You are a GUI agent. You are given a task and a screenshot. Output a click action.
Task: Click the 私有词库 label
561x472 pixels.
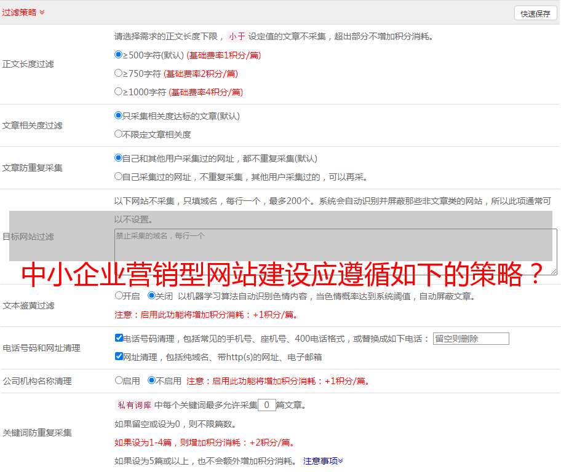(135, 405)
